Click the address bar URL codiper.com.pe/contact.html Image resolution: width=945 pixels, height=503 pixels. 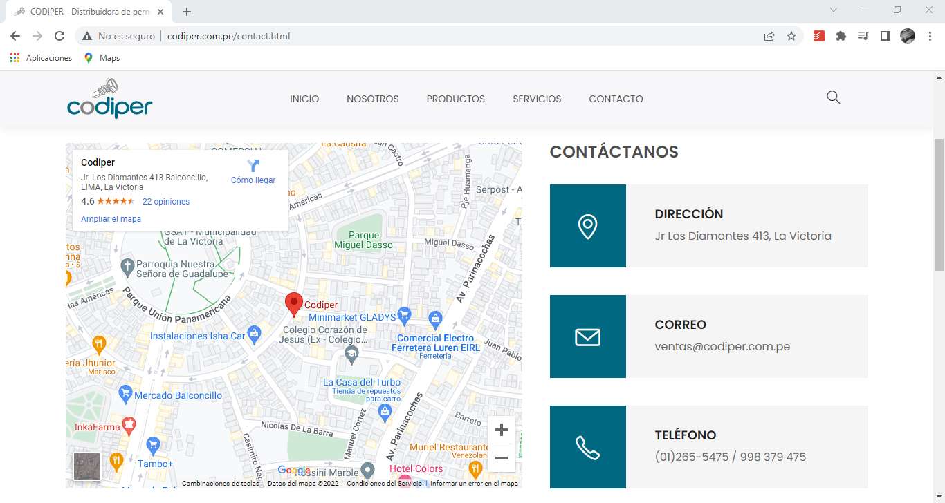coord(228,36)
